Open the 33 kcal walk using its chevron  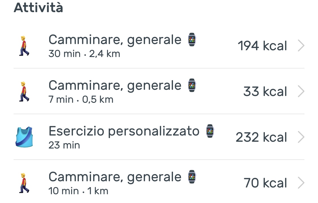tap(301, 91)
